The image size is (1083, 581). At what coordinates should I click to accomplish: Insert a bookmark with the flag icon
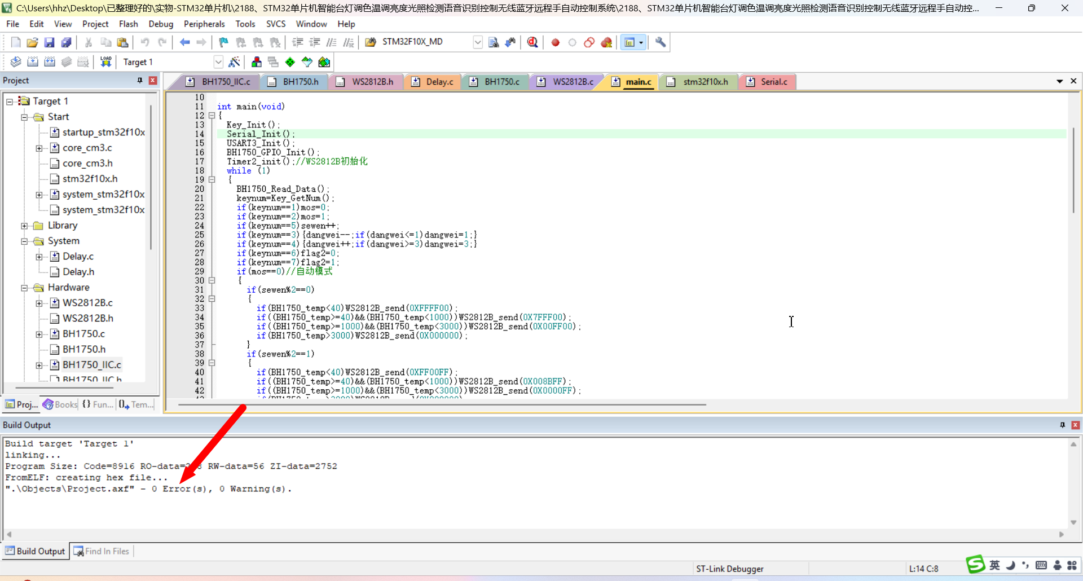point(224,42)
